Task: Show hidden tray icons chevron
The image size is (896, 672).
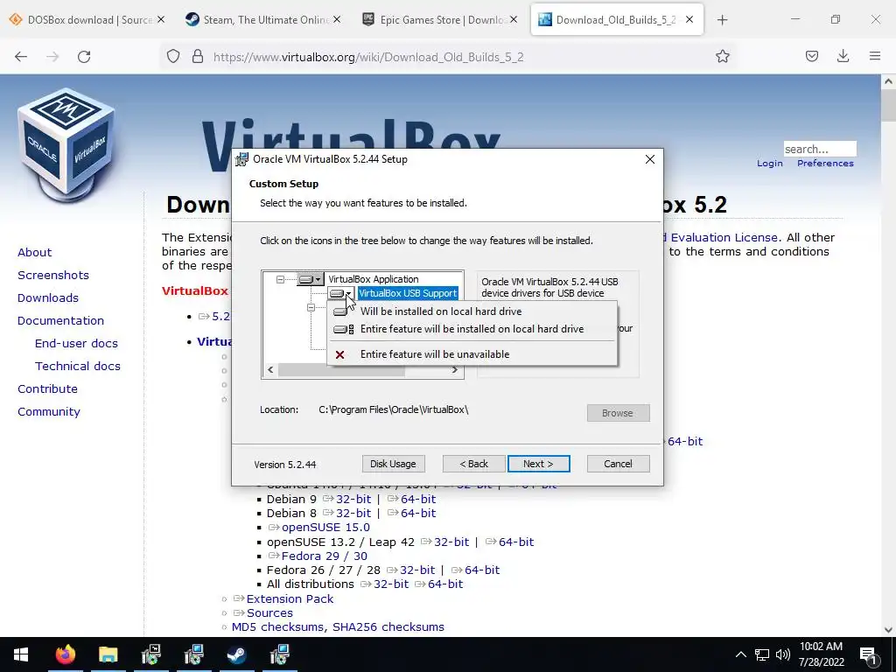Action: click(740, 654)
